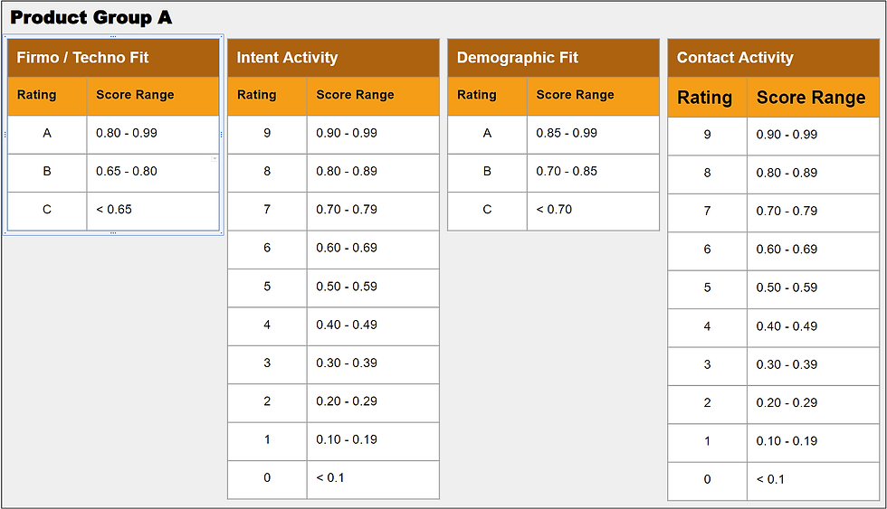Click the 0.70 - 0.85 score range cell
Screen dimensions: 887x509
594,173
